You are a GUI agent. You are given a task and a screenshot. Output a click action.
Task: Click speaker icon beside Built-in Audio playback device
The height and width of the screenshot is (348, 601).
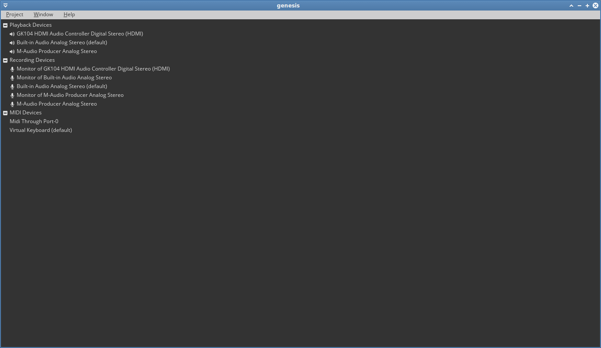(12, 43)
